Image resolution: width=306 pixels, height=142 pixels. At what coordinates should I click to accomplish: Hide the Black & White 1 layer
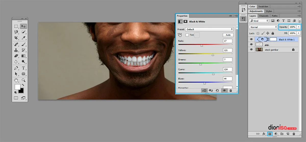pyautogui.click(x=251, y=40)
